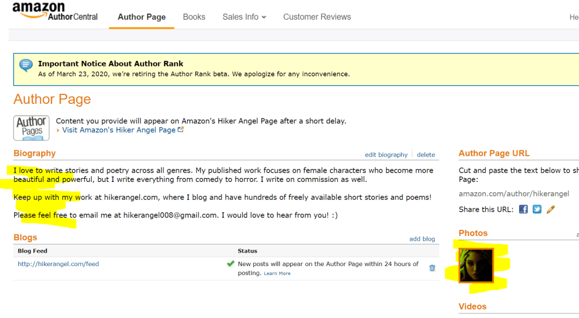The width and height of the screenshot is (579, 318).
Task: Click the Author Pages book icon
Action: click(x=32, y=128)
